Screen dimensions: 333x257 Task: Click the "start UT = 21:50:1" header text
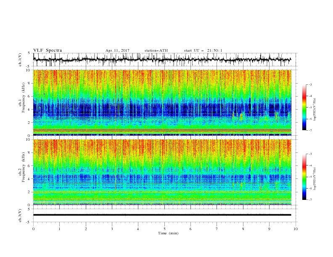203,50
